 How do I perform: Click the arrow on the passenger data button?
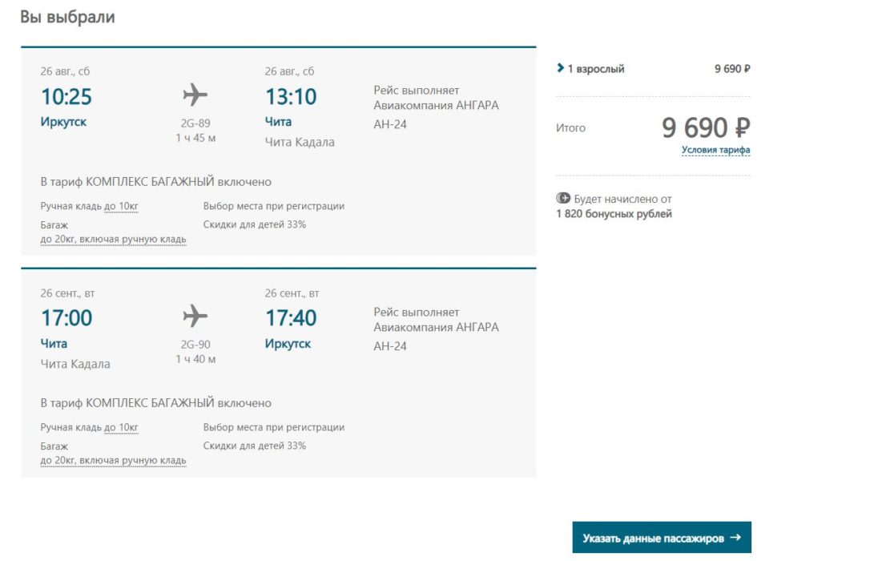coord(735,538)
